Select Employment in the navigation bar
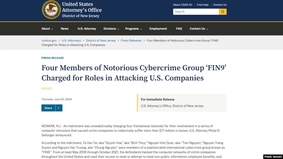This screenshot has height=159, width=283. tap(158, 29)
